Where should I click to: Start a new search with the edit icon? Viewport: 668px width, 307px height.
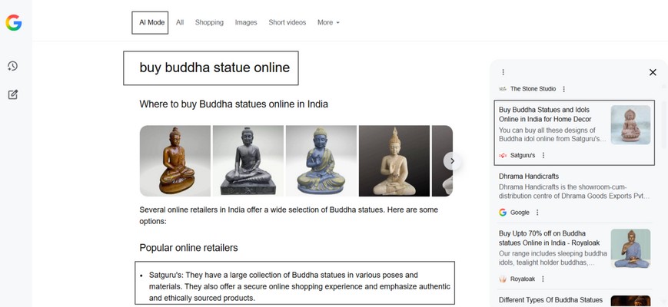[13, 94]
